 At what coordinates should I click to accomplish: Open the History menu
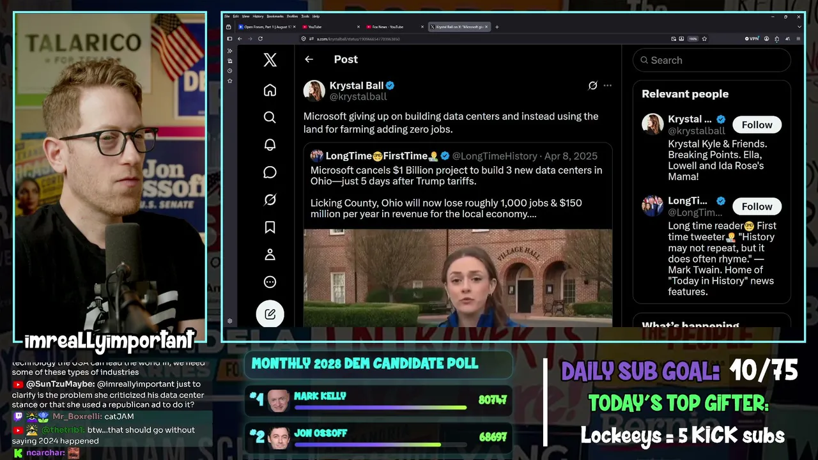pos(258,16)
